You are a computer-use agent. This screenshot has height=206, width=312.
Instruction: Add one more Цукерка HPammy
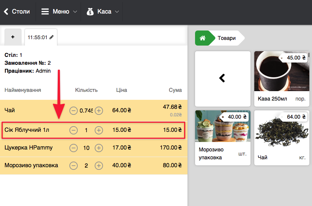point(99,148)
